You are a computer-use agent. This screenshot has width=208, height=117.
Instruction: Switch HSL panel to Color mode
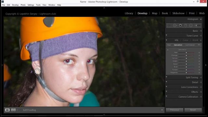coord(186,40)
